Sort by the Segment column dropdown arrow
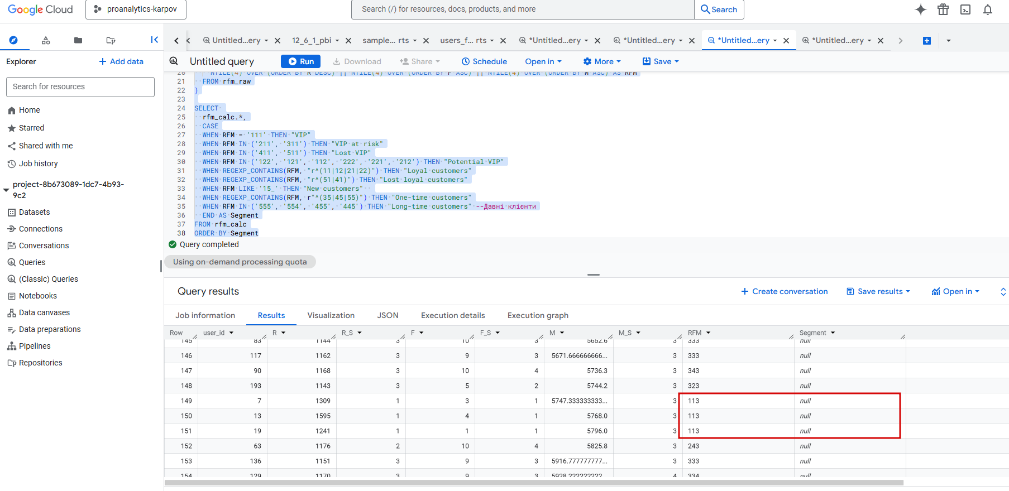 [833, 333]
